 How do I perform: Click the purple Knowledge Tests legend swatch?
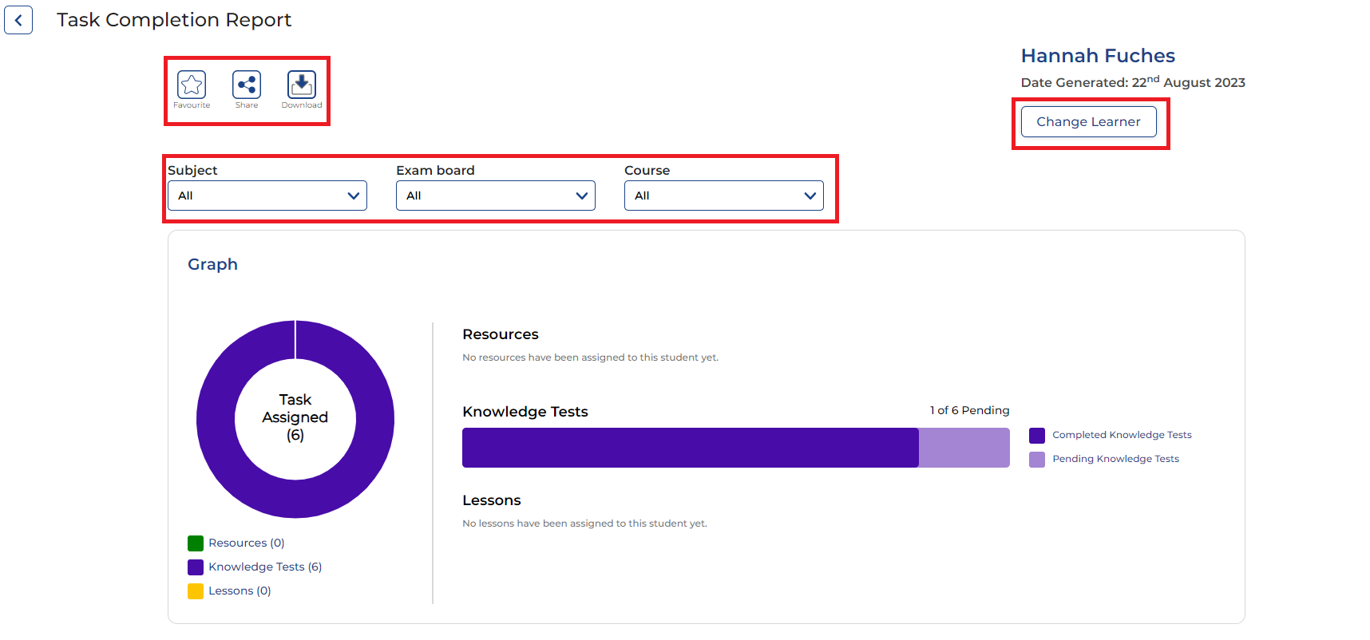196,567
